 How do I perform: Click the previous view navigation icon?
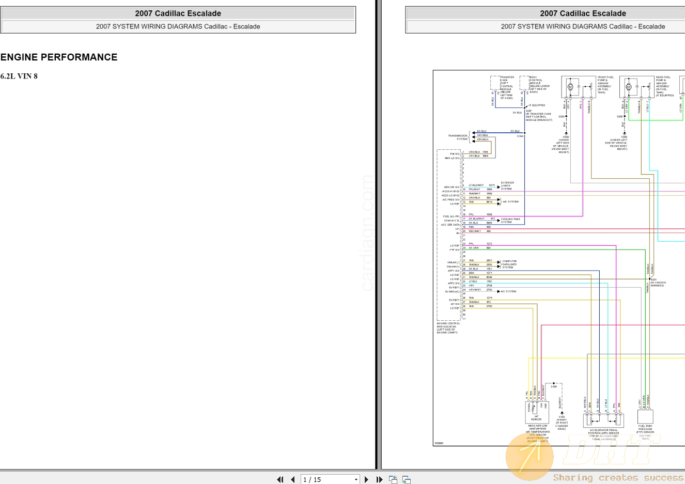(x=393, y=479)
